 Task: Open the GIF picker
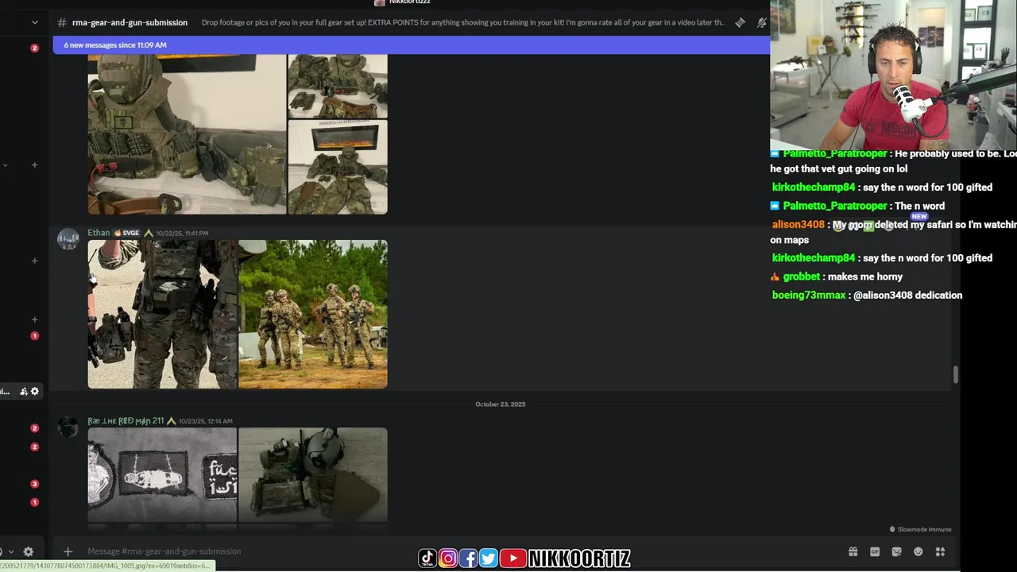[x=875, y=551]
